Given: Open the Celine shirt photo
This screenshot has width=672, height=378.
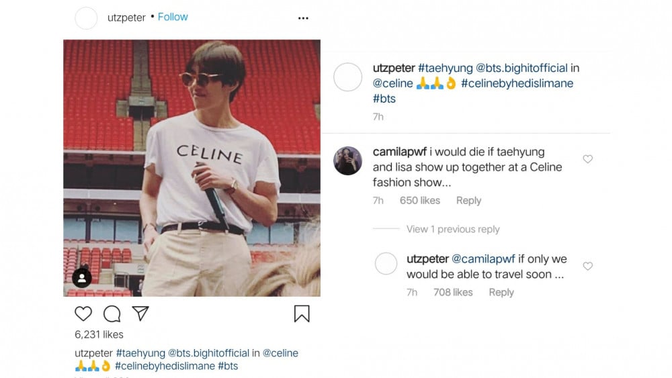Looking at the screenshot, I should 192,168.
